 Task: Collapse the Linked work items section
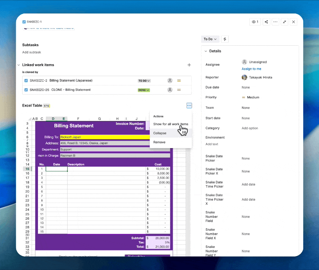coord(19,65)
